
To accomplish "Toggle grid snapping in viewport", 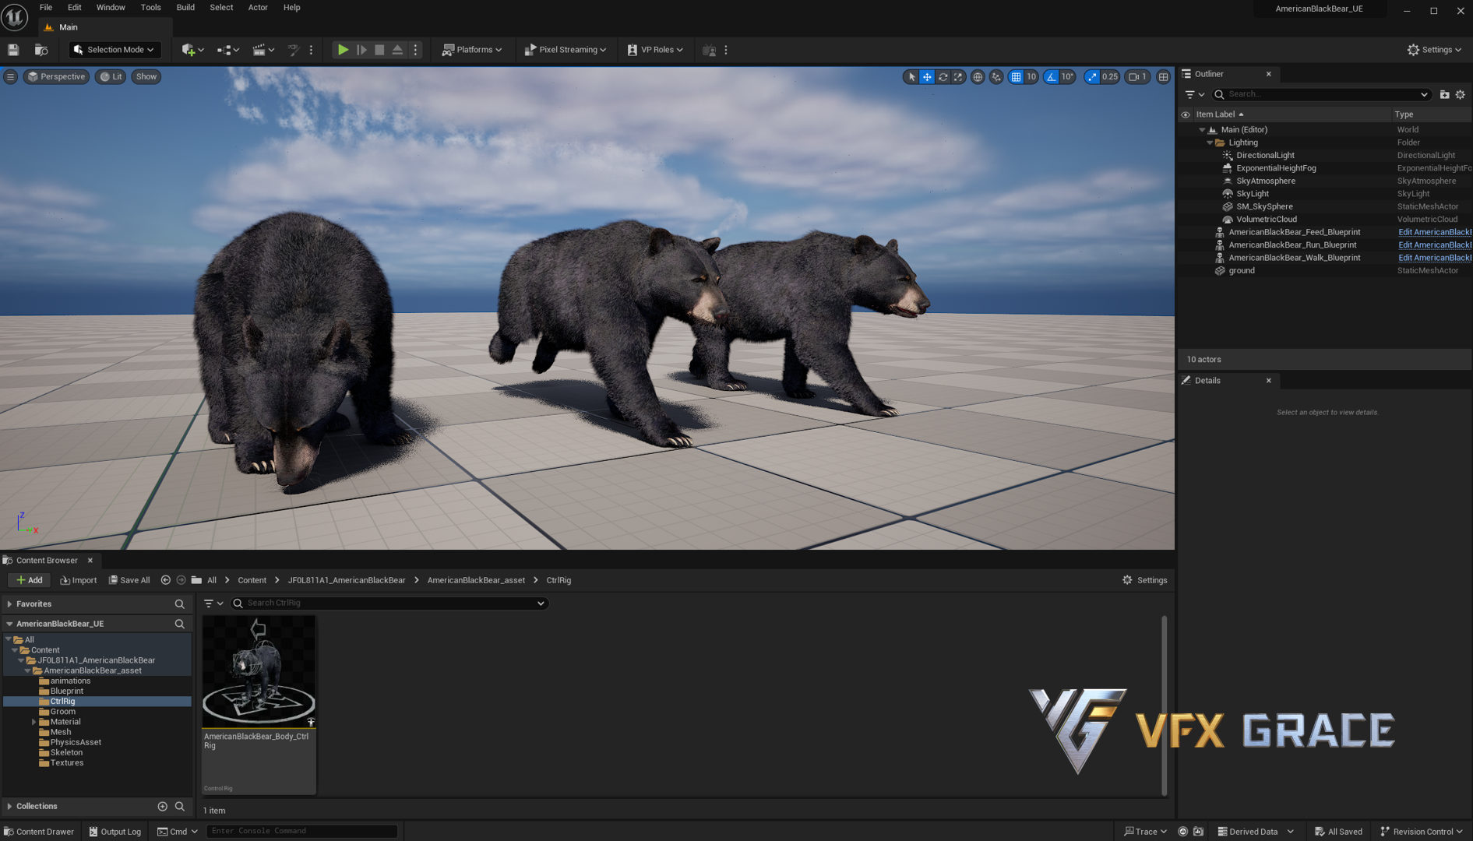I will tap(1016, 77).
